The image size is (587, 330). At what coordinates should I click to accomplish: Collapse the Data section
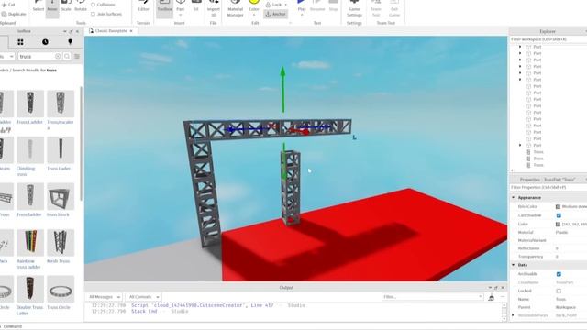click(x=514, y=265)
